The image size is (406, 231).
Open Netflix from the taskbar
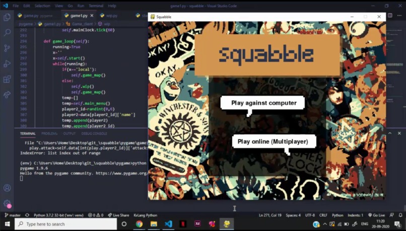point(183,224)
